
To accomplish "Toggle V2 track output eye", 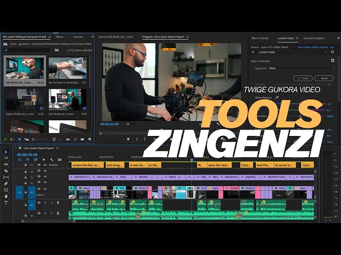I will pos(45,182).
